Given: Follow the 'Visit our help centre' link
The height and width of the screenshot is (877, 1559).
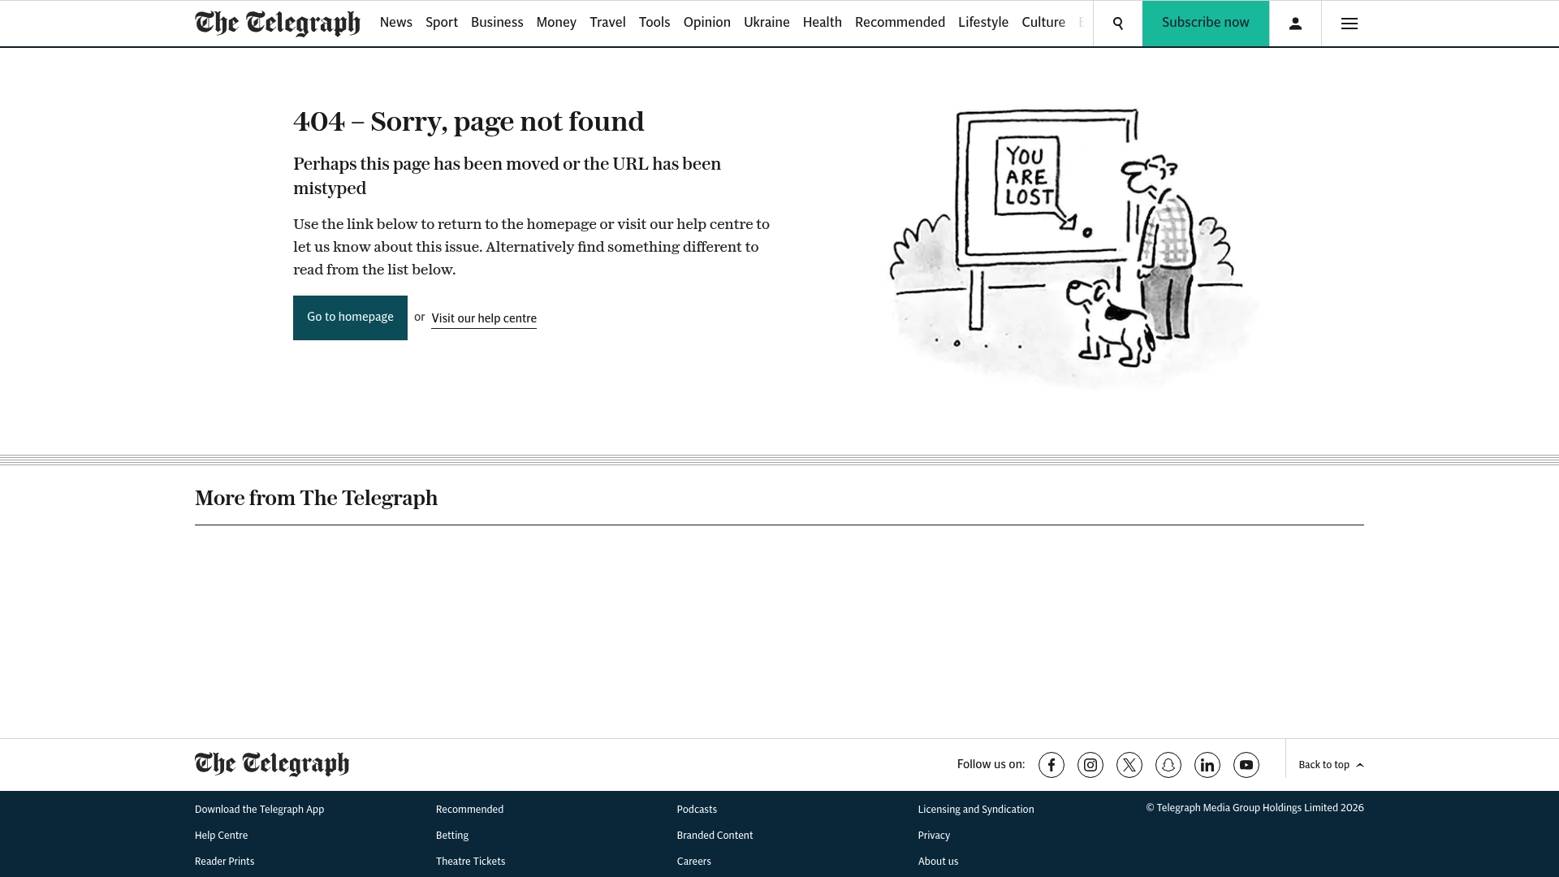Looking at the screenshot, I should (484, 318).
